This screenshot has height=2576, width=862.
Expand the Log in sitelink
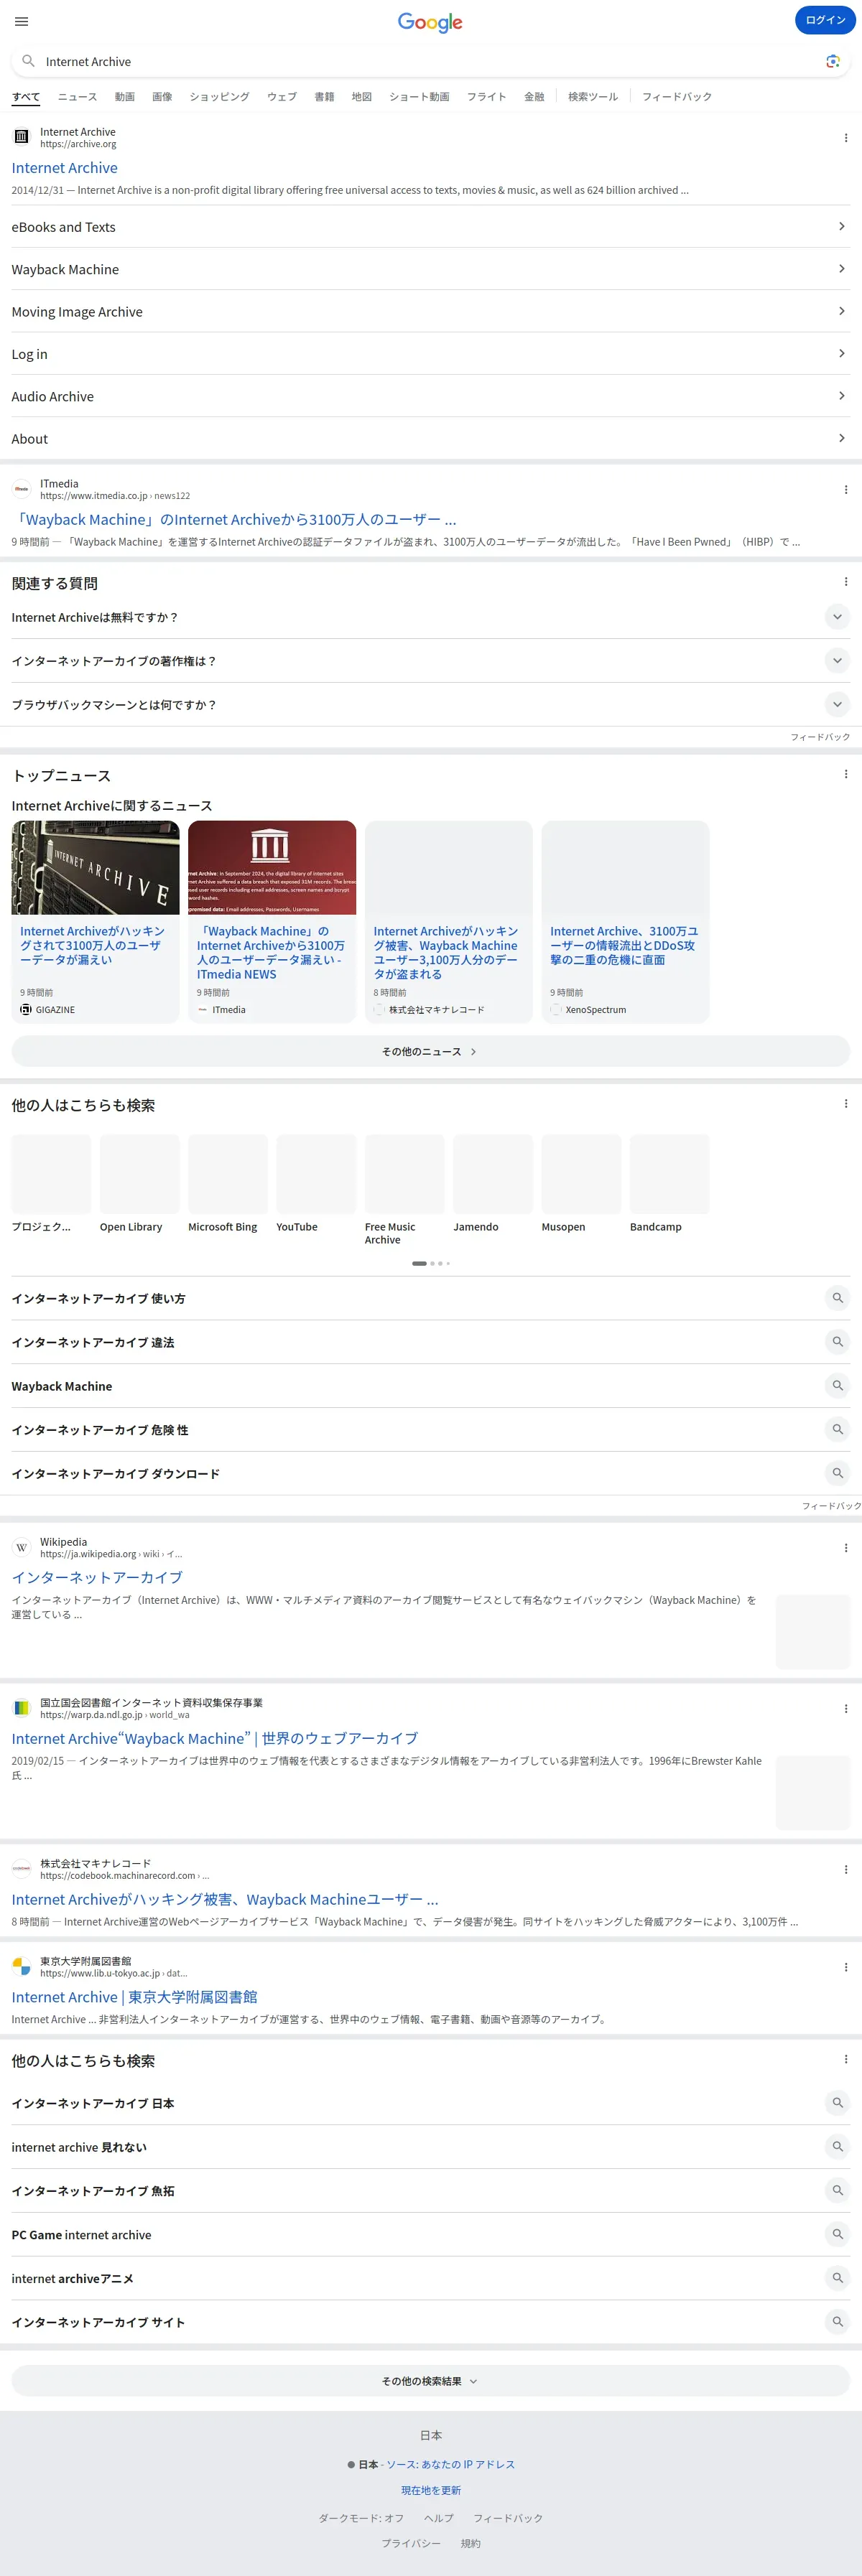point(430,354)
